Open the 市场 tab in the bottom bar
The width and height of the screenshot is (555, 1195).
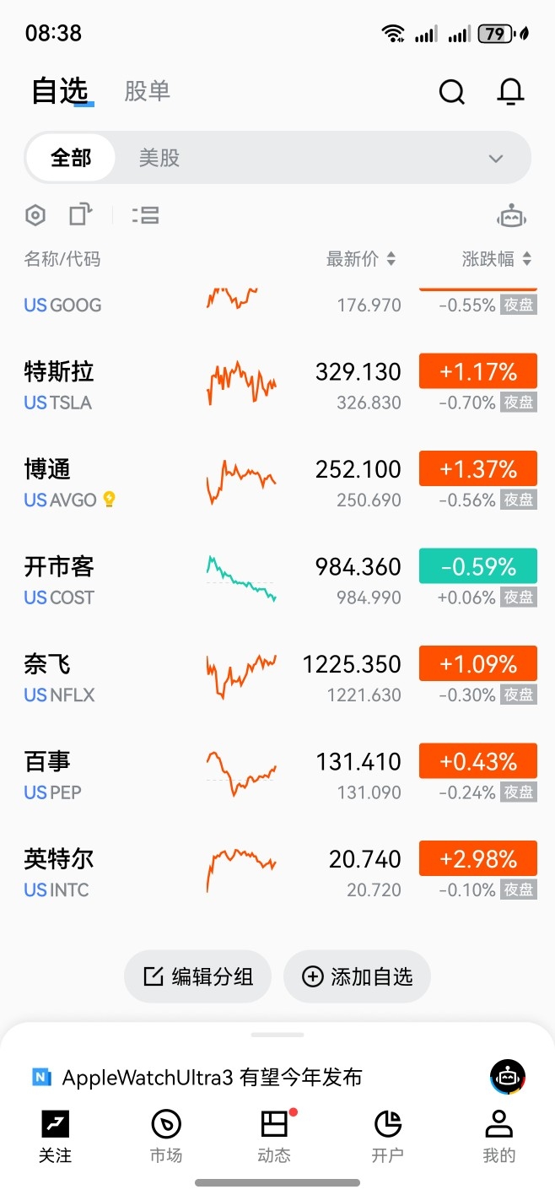pyautogui.click(x=166, y=1136)
